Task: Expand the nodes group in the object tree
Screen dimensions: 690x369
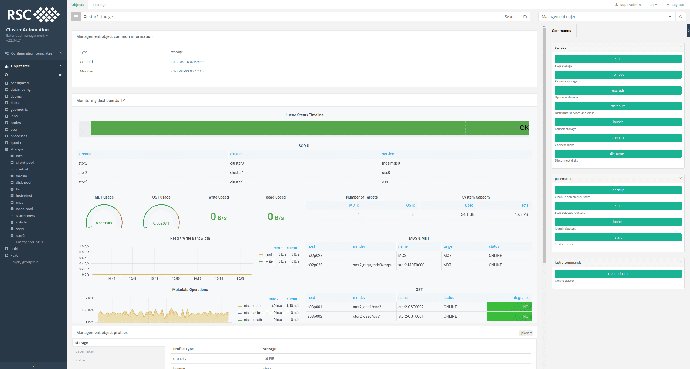Action: tap(7, 122)
